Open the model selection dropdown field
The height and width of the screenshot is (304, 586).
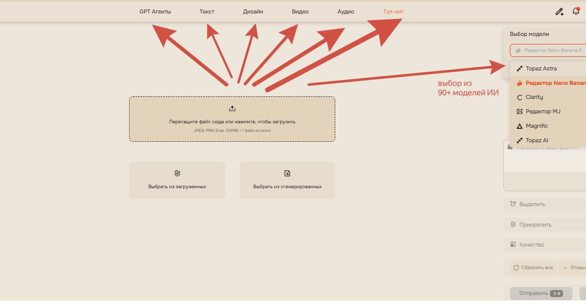[548, 50]
